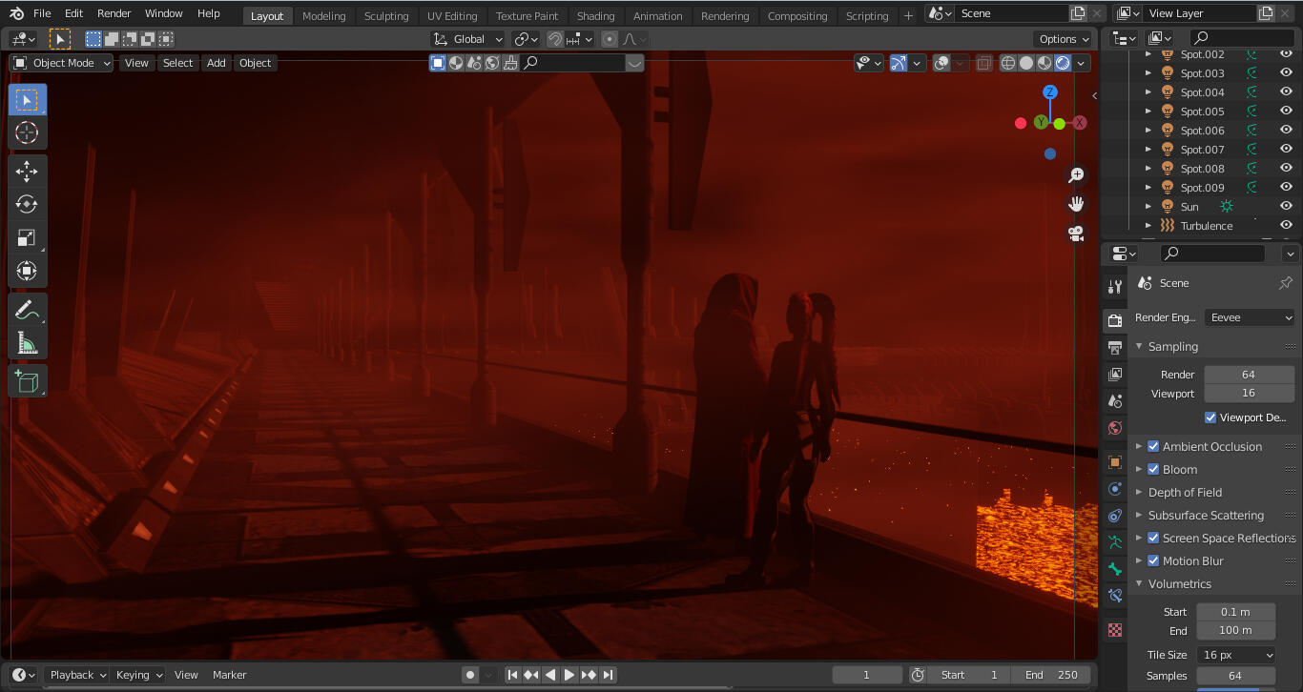Hide the Spot.005 light in the outliner
This screenshot has width=1303, height=692.
coord(1286,111)
